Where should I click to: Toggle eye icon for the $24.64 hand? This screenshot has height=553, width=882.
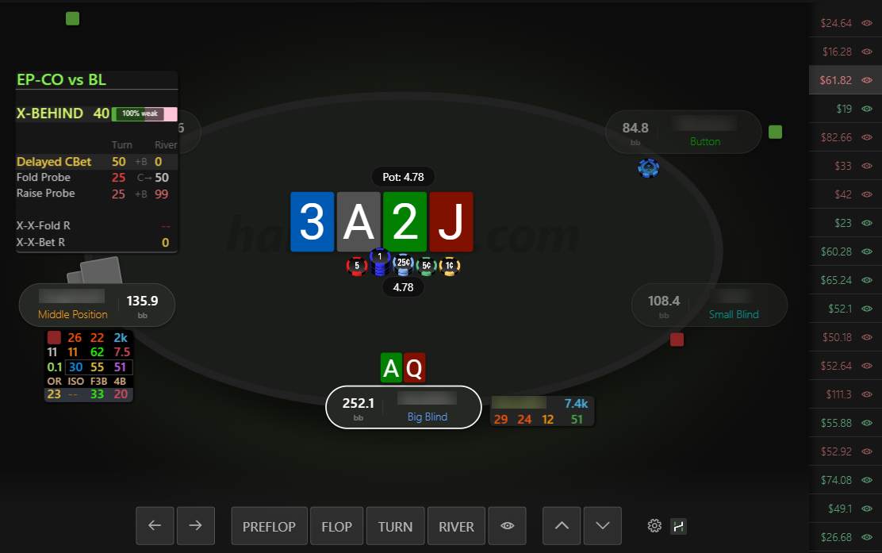(x=867, y=23)
